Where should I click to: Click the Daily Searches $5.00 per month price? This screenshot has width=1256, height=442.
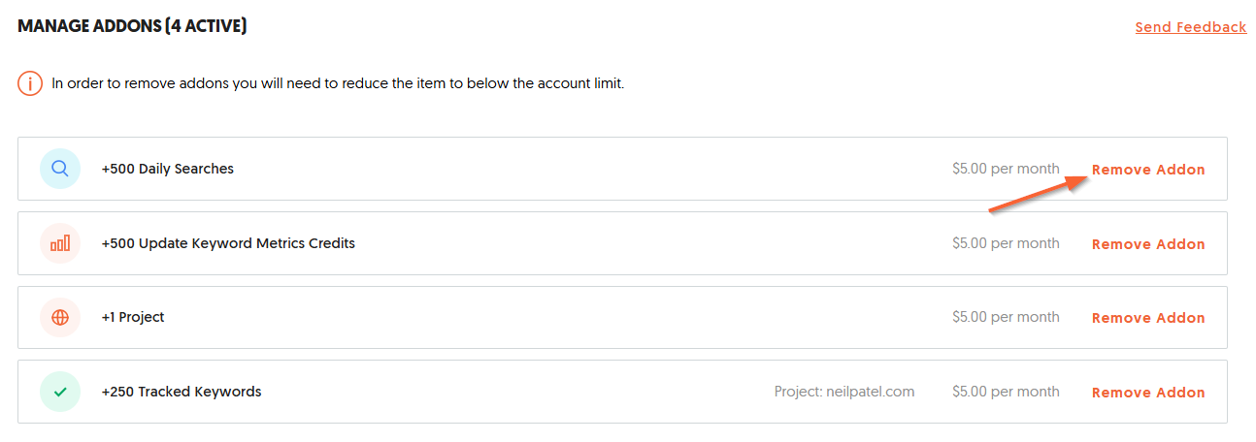(x=1006, y=169)
